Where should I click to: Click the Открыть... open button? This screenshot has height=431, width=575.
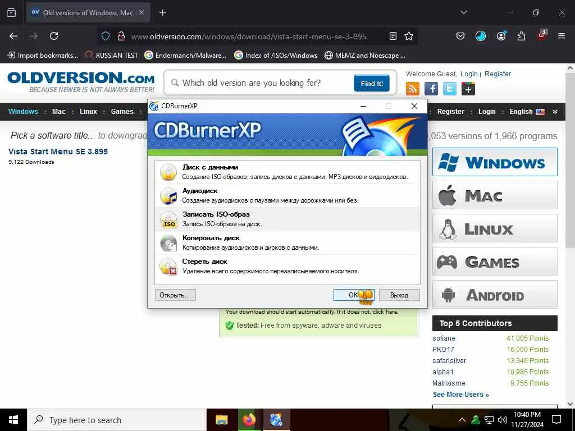point(175,295)
